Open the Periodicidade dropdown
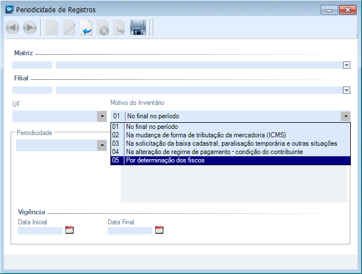This screenshot has height=274, width=362. [102, 145]
